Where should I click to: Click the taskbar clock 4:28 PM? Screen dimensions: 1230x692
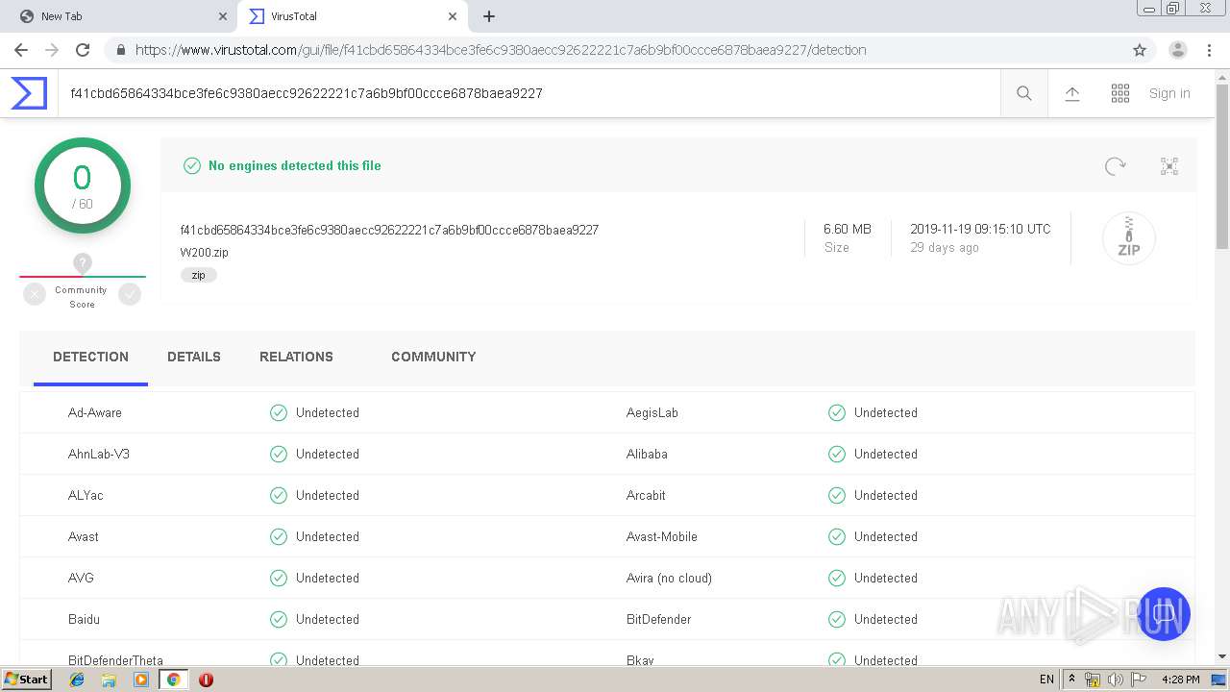pyautogui.click(x=1181, y=680)
